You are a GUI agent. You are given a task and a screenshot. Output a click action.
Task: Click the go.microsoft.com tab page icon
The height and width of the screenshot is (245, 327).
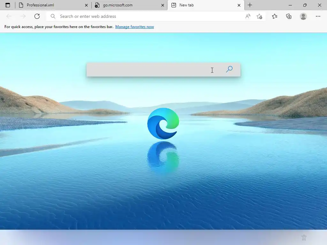[97, 5]
